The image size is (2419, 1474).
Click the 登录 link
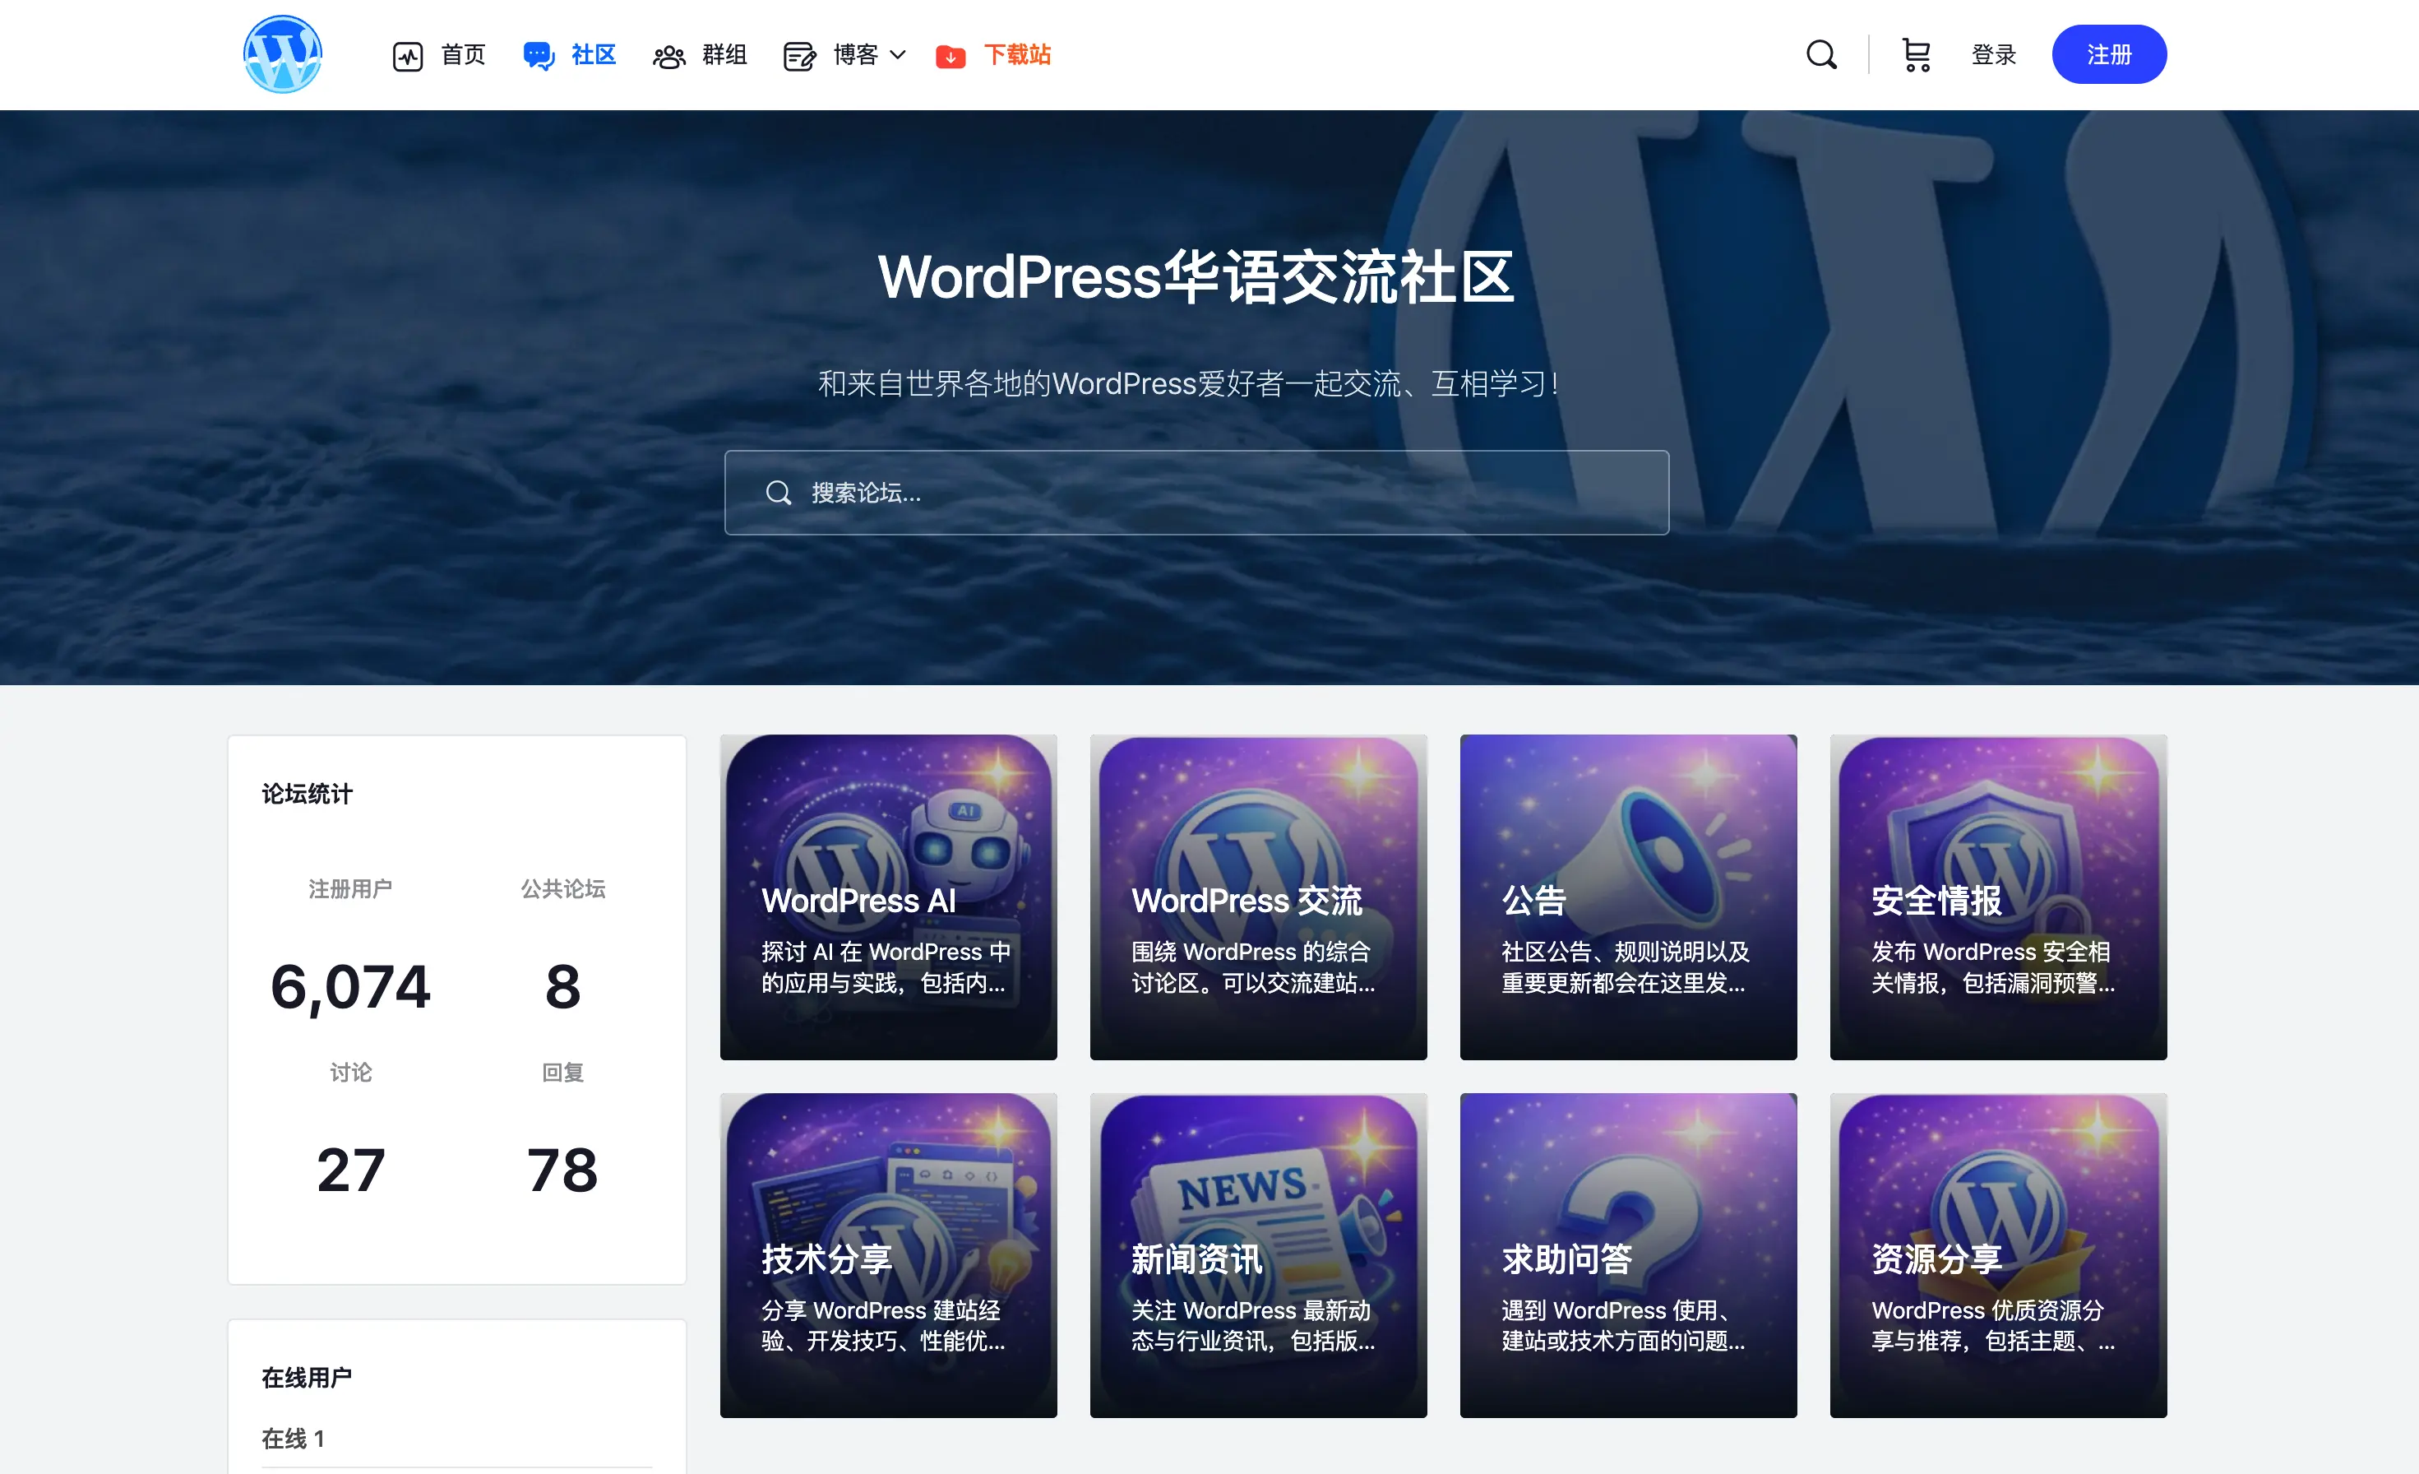1994,55
